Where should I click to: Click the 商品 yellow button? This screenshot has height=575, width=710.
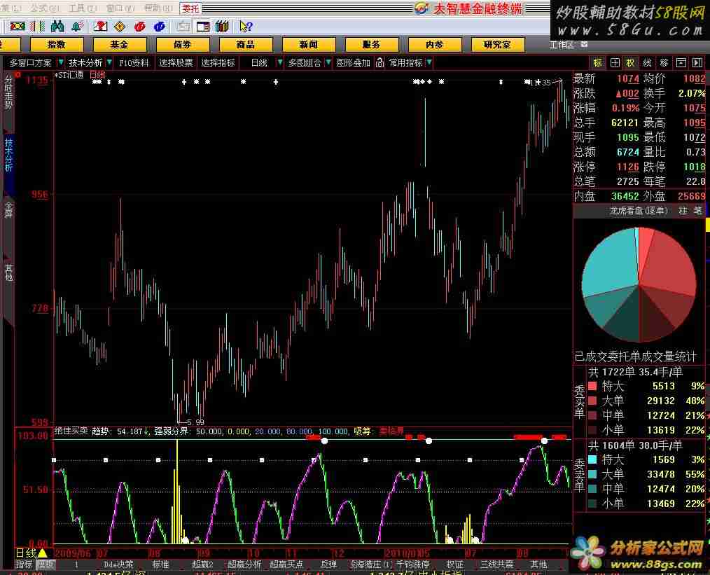pyautogui.click(x=246, y=44)
